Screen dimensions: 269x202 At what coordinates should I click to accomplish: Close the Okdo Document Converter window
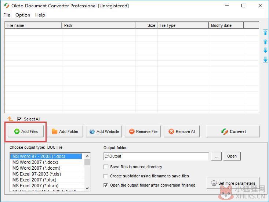tap(260, 6)
